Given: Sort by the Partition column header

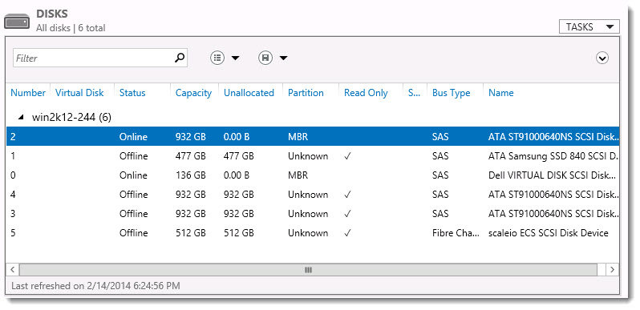Looking at the screenshot, I should [306, 93].
